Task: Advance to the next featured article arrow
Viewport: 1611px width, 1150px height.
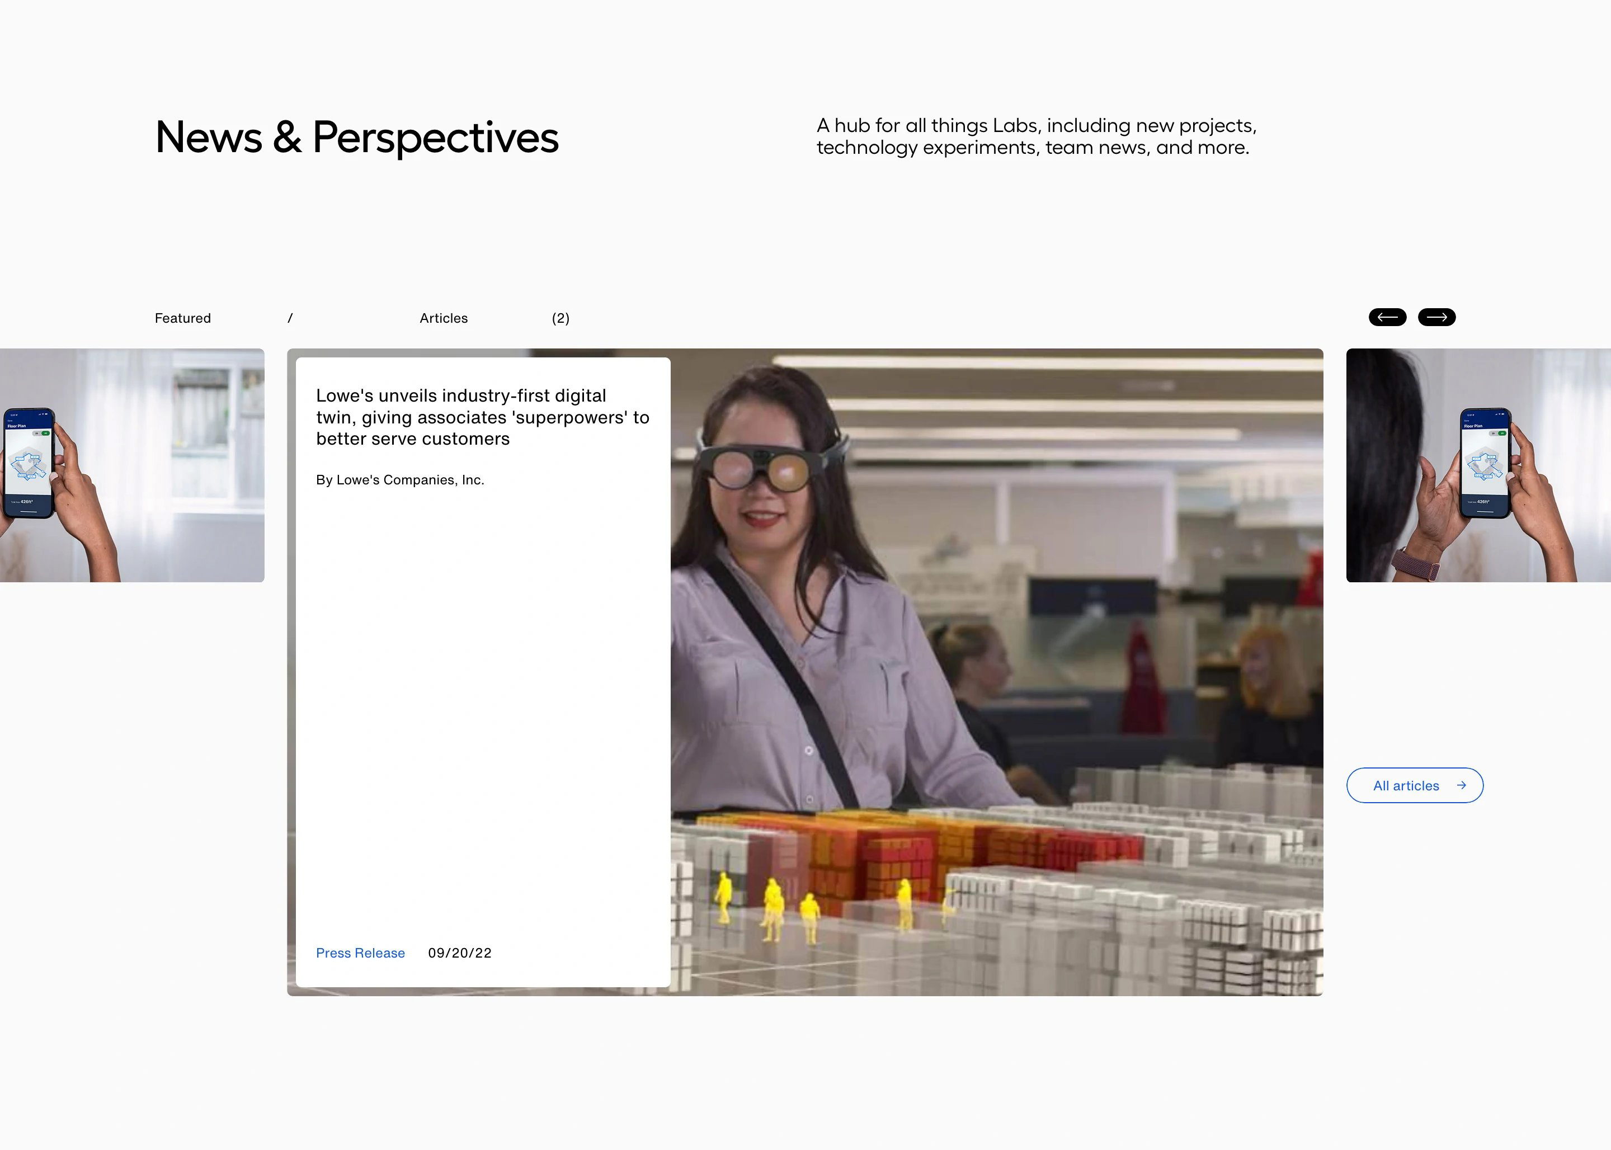Action: [x=1437, y=317]
